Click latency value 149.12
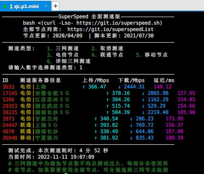This screenshot has width=204, height=174. tap(162, 87)
